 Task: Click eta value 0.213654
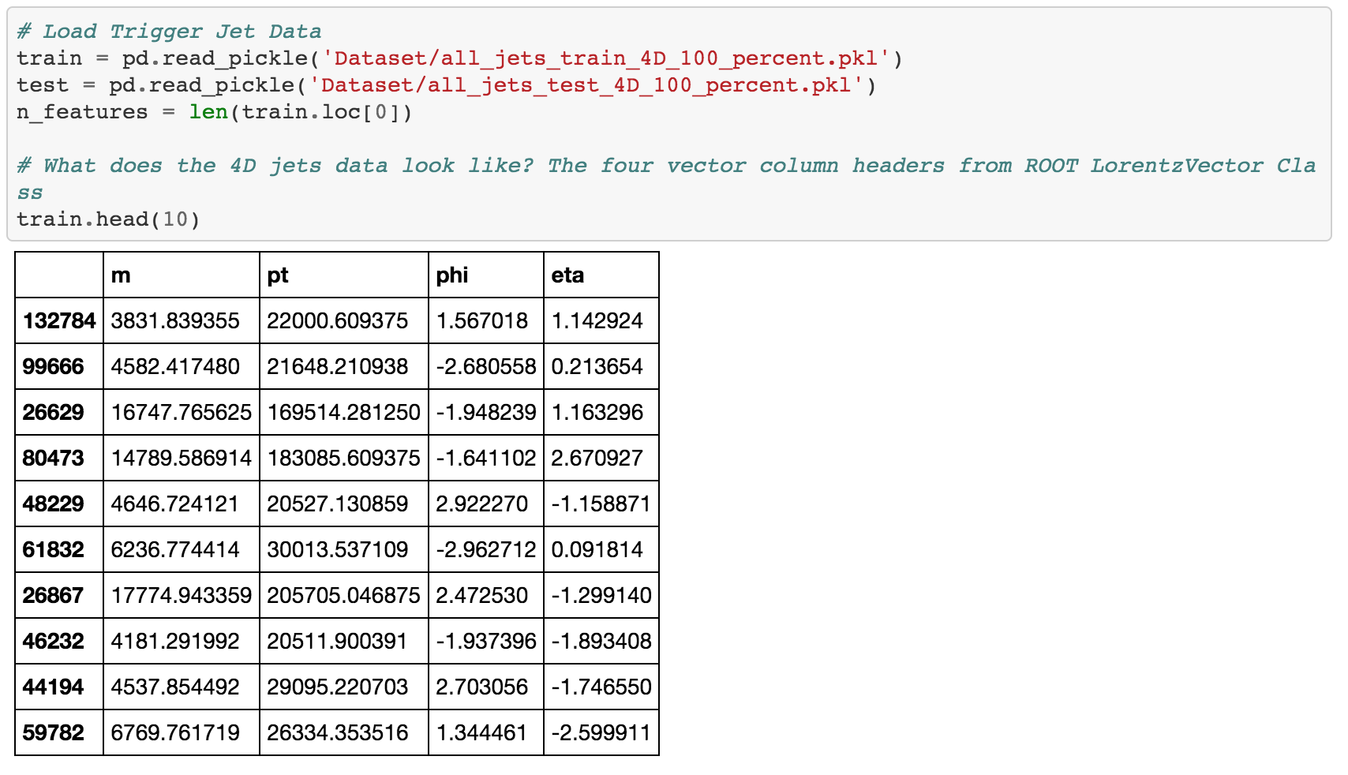[x=597, y=366]
